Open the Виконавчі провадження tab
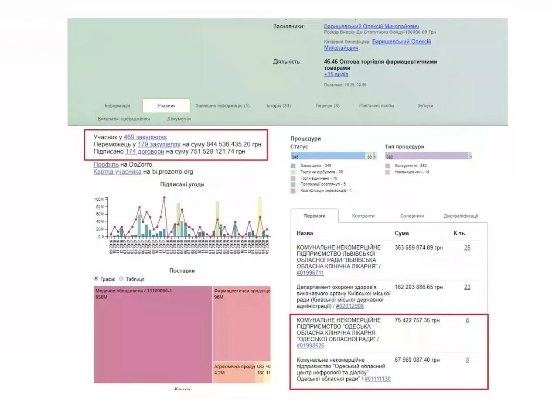Screen dimensions: 552x411 click(x=124, y=119)
